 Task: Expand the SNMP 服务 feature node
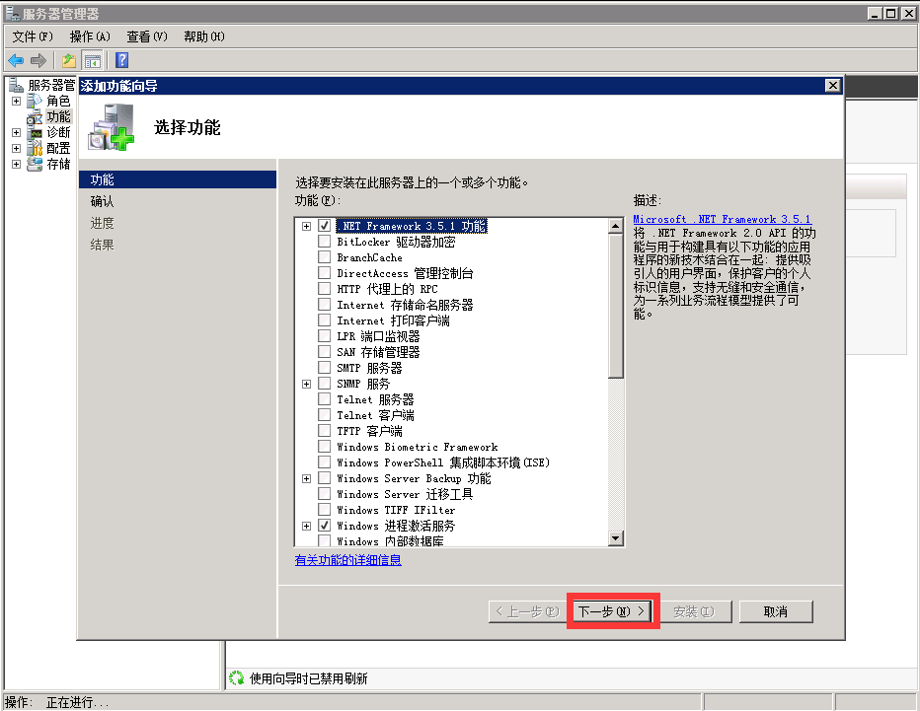pos(307,384)
